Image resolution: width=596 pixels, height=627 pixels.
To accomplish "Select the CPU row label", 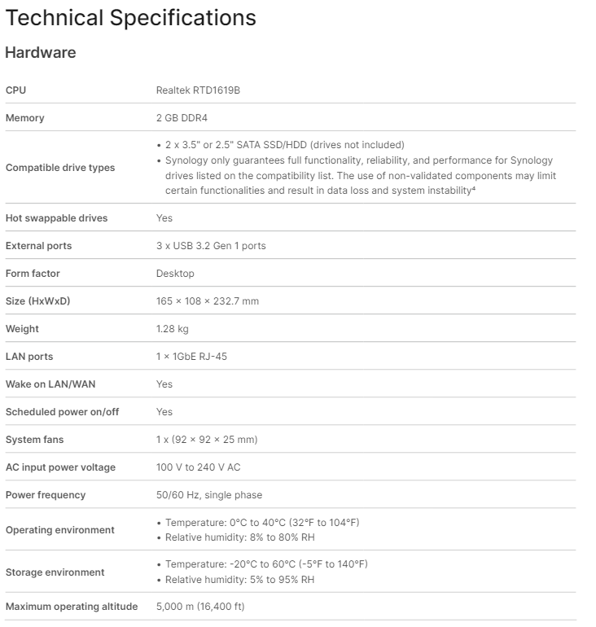I will [16, 90].
